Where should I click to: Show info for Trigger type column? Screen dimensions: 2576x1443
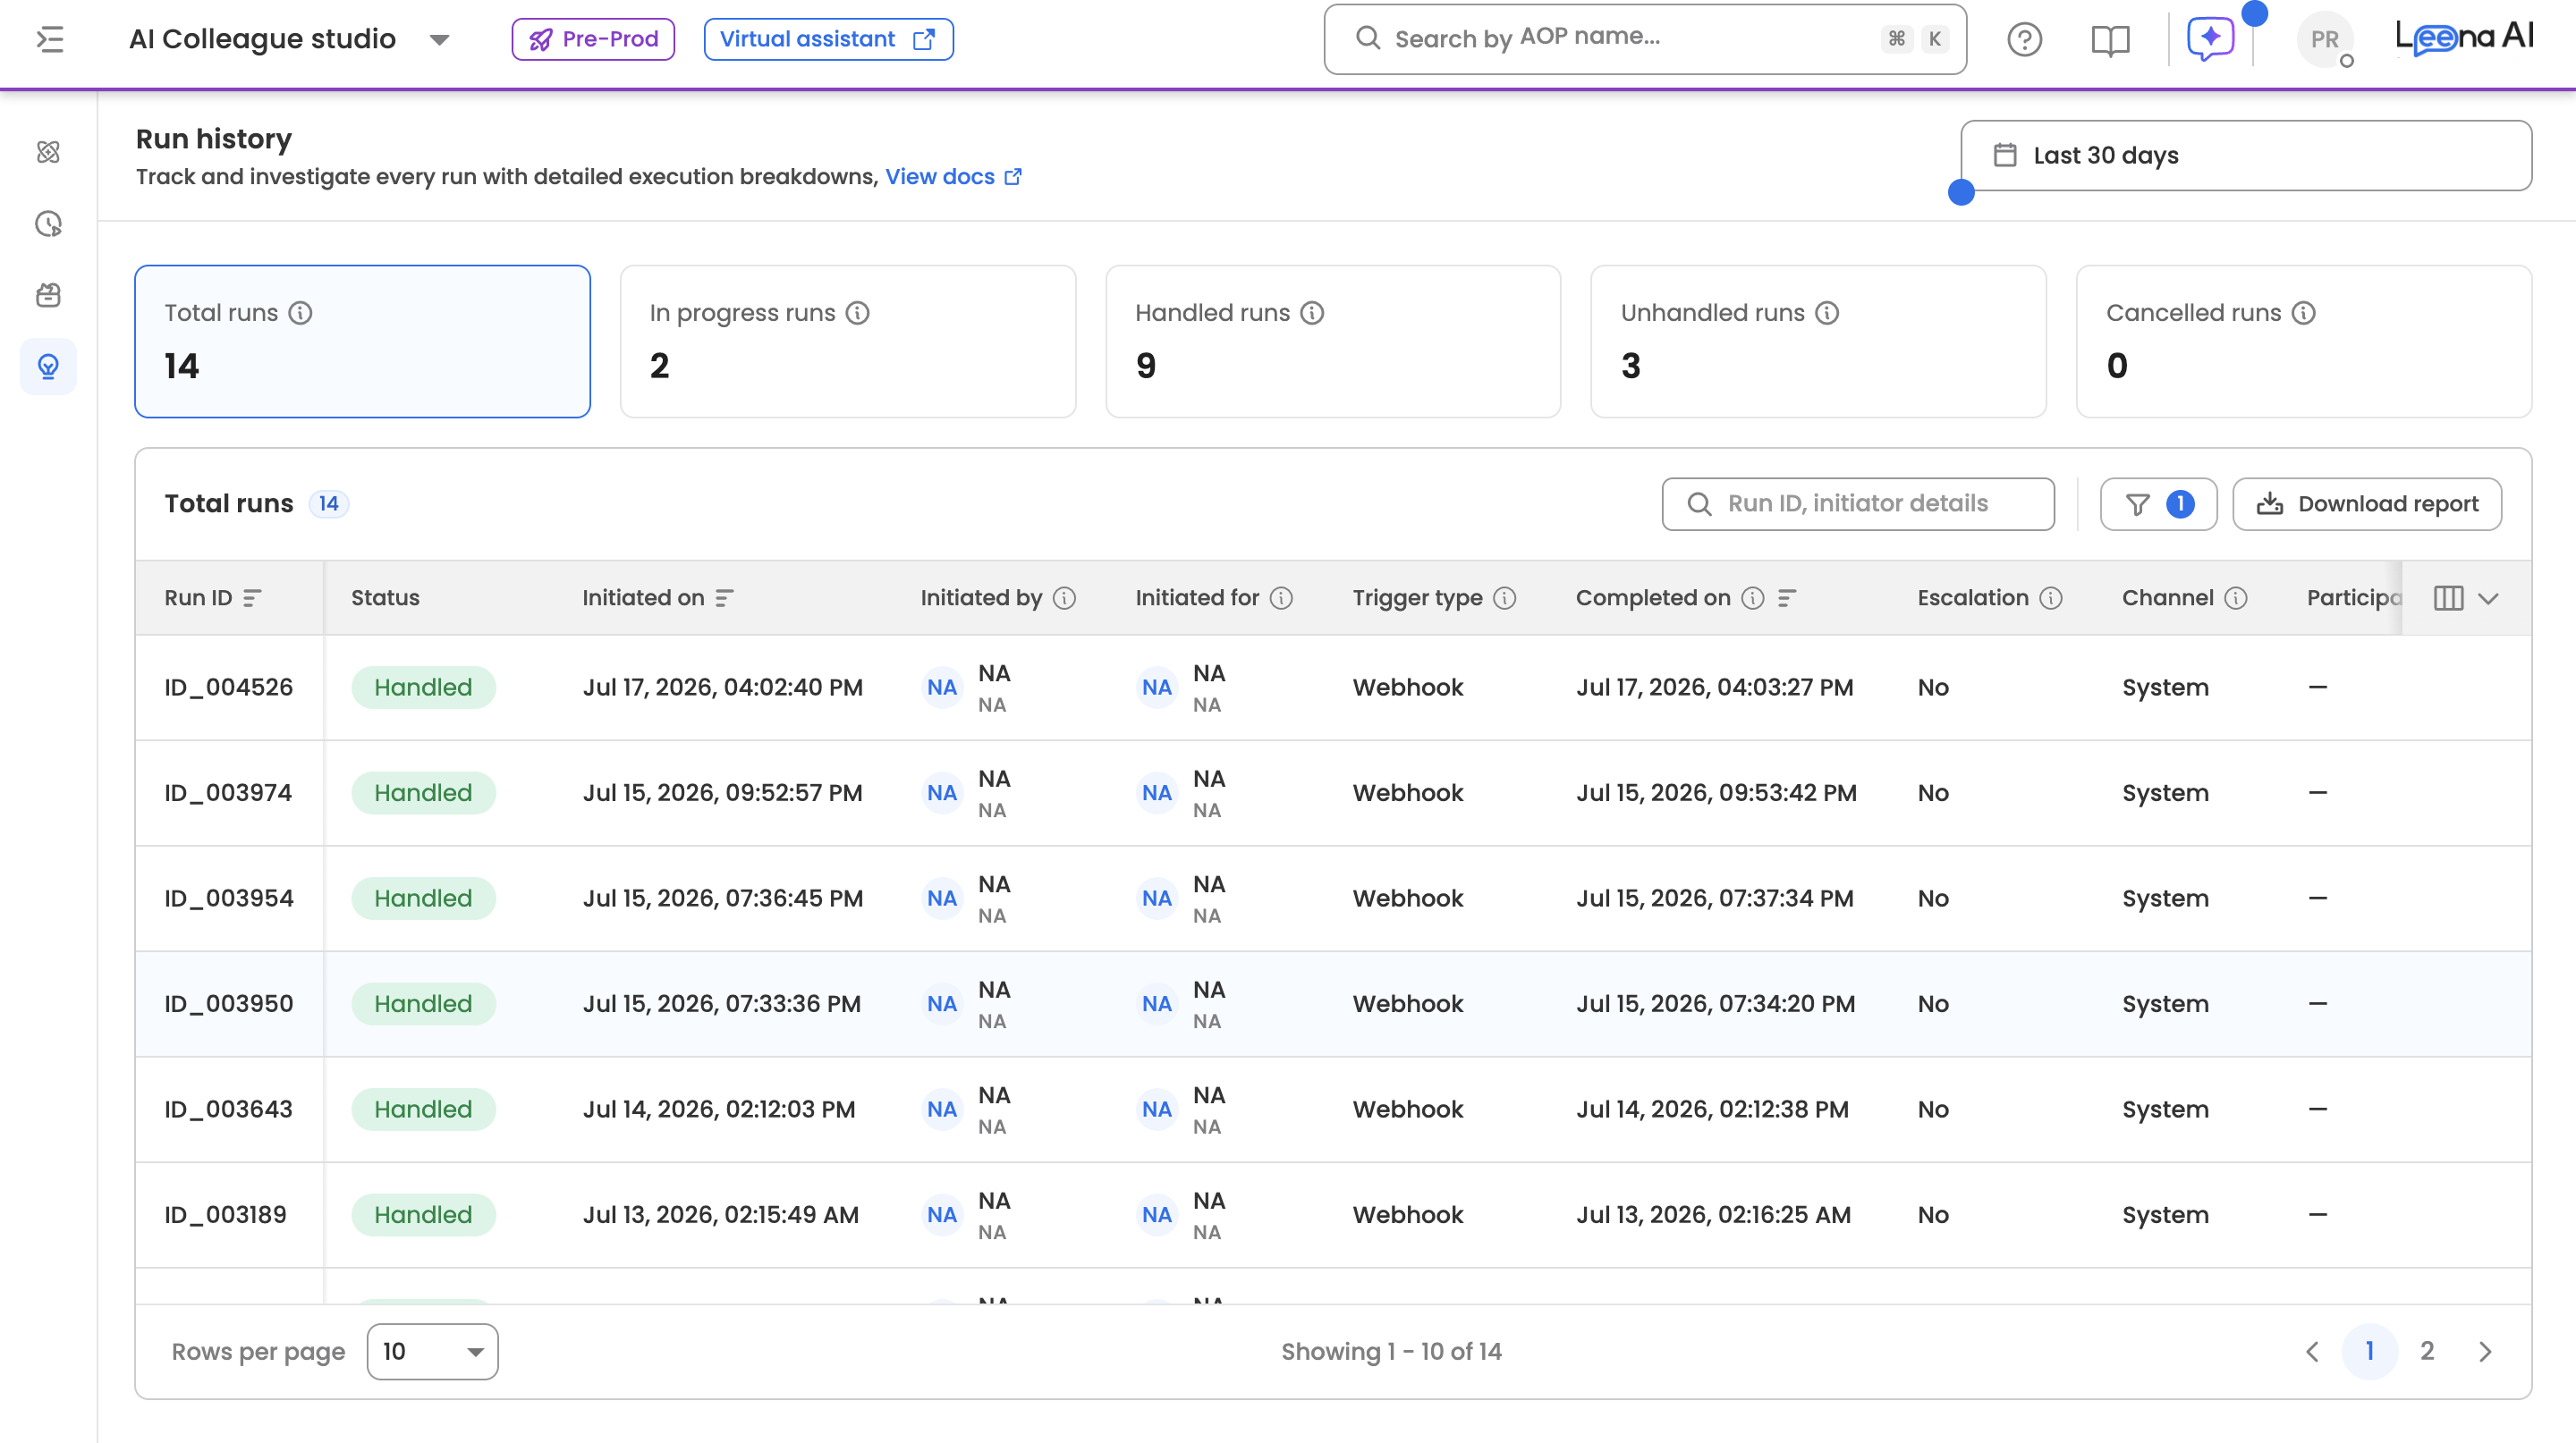click(1505, 597)
